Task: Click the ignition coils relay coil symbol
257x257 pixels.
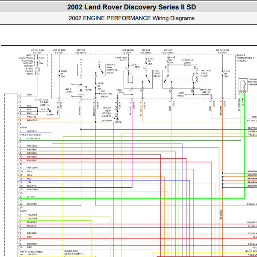Action: pyautogui.click(x=195, y=78)
